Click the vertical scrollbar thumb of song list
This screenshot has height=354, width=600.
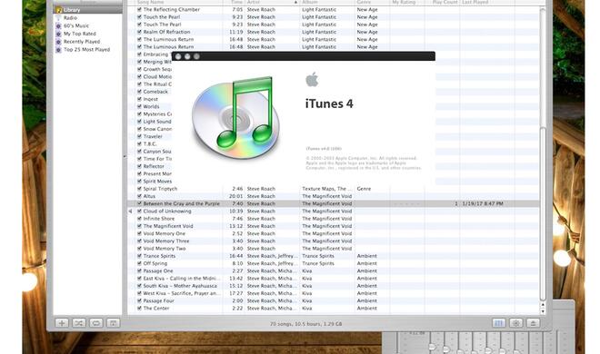543,214
